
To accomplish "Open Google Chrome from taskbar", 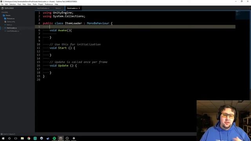I will point(29,138).
